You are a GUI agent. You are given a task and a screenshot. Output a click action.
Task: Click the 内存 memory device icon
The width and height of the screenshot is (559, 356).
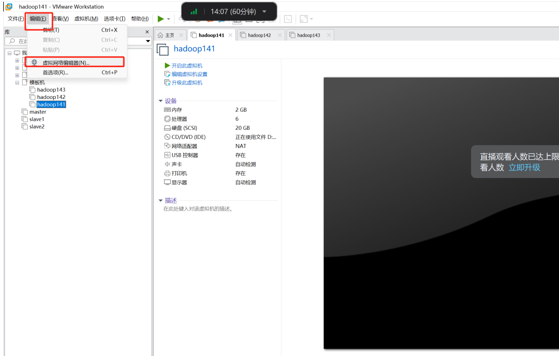click(x=167, y=110)
